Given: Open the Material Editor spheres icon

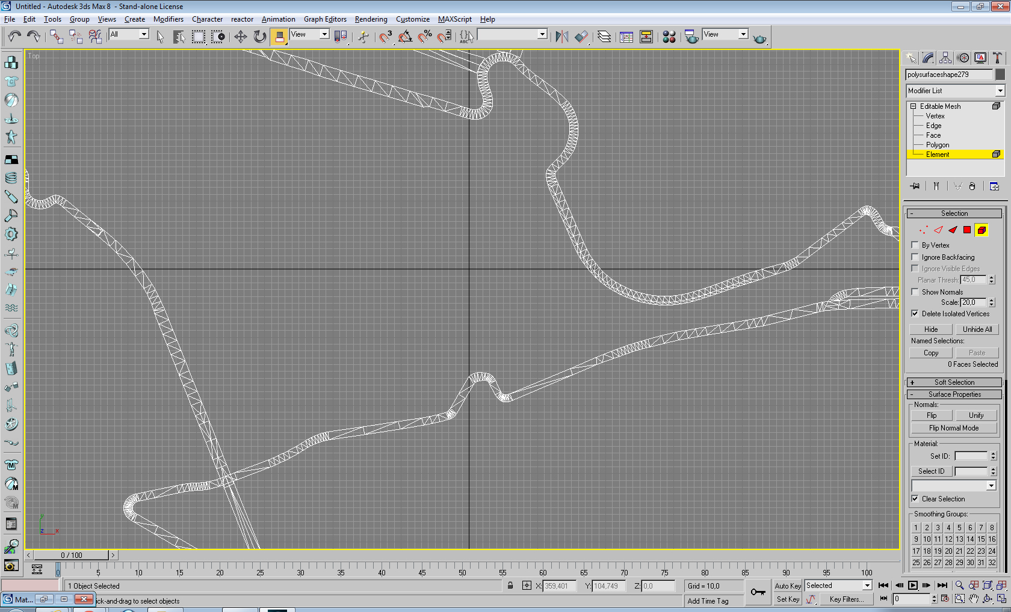Looking at the screenshot, I should click(x=669, y=37).
